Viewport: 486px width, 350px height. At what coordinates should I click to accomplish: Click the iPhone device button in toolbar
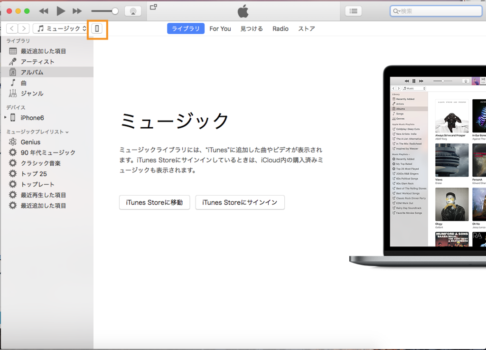(97, 28)
